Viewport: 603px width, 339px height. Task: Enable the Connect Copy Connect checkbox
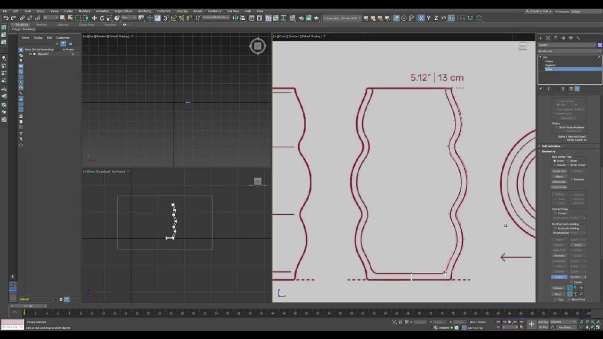(x=555, y=213)
